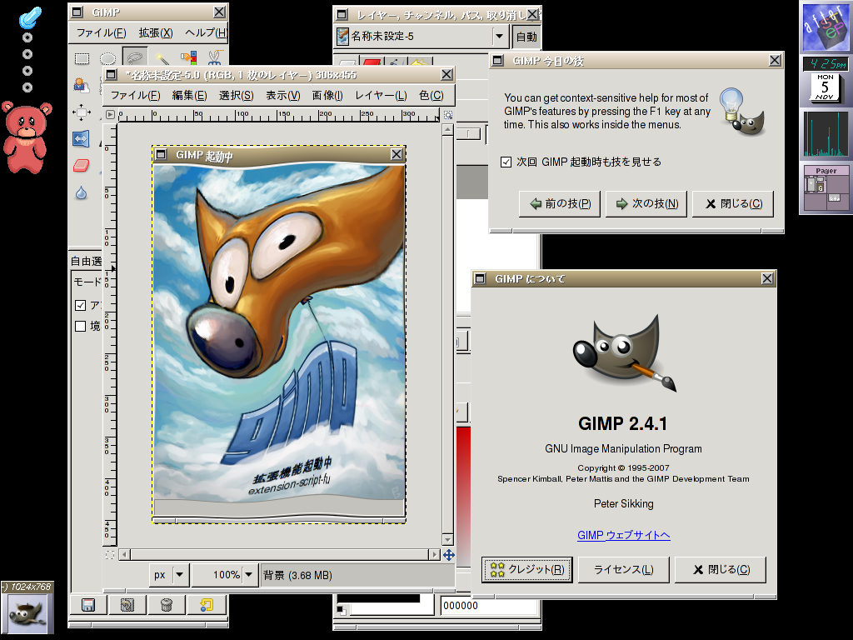Click the blue feather icon at top-left

(30, 18)
